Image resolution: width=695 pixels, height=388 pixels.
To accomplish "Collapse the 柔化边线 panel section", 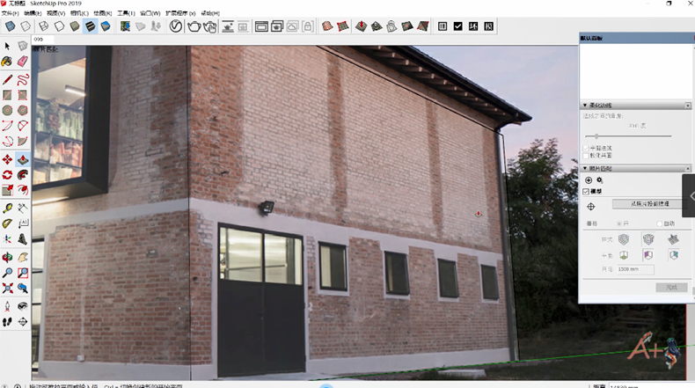I will 585,106.
